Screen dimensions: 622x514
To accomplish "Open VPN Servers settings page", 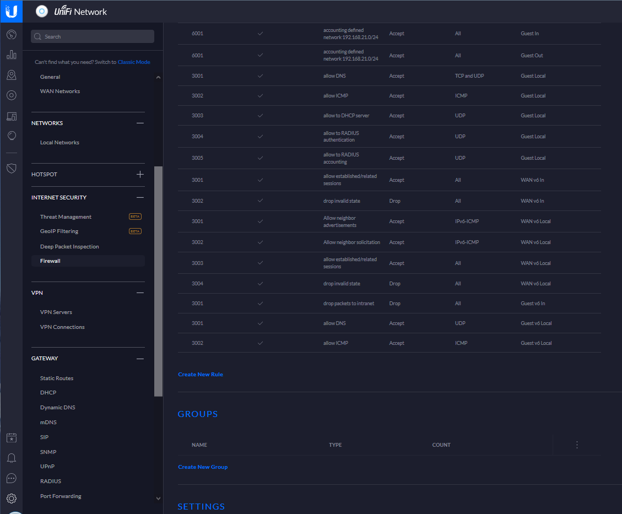I will [56, 312].
